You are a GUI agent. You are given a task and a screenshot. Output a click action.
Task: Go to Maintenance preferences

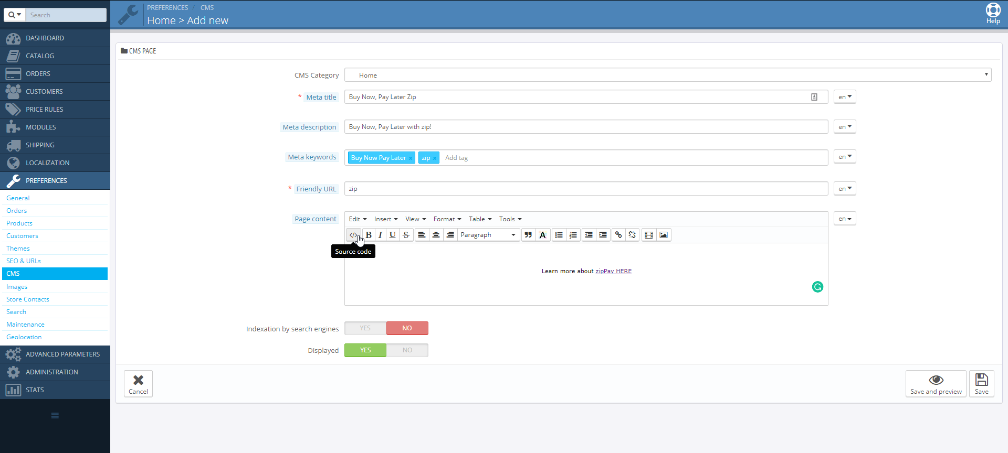(25, 325)
